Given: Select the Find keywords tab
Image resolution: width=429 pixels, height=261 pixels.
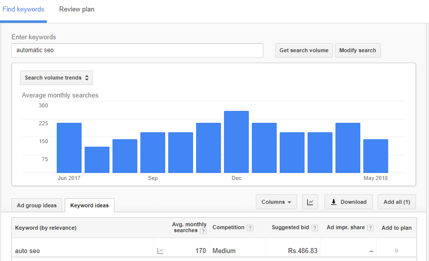Looking at the screenshot, I should point(23,9).
